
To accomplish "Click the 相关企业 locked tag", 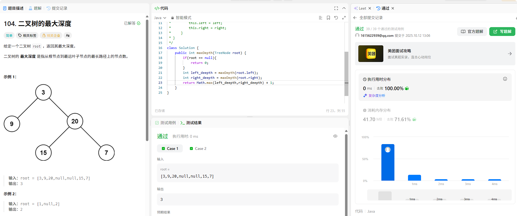I will (51, 35).
